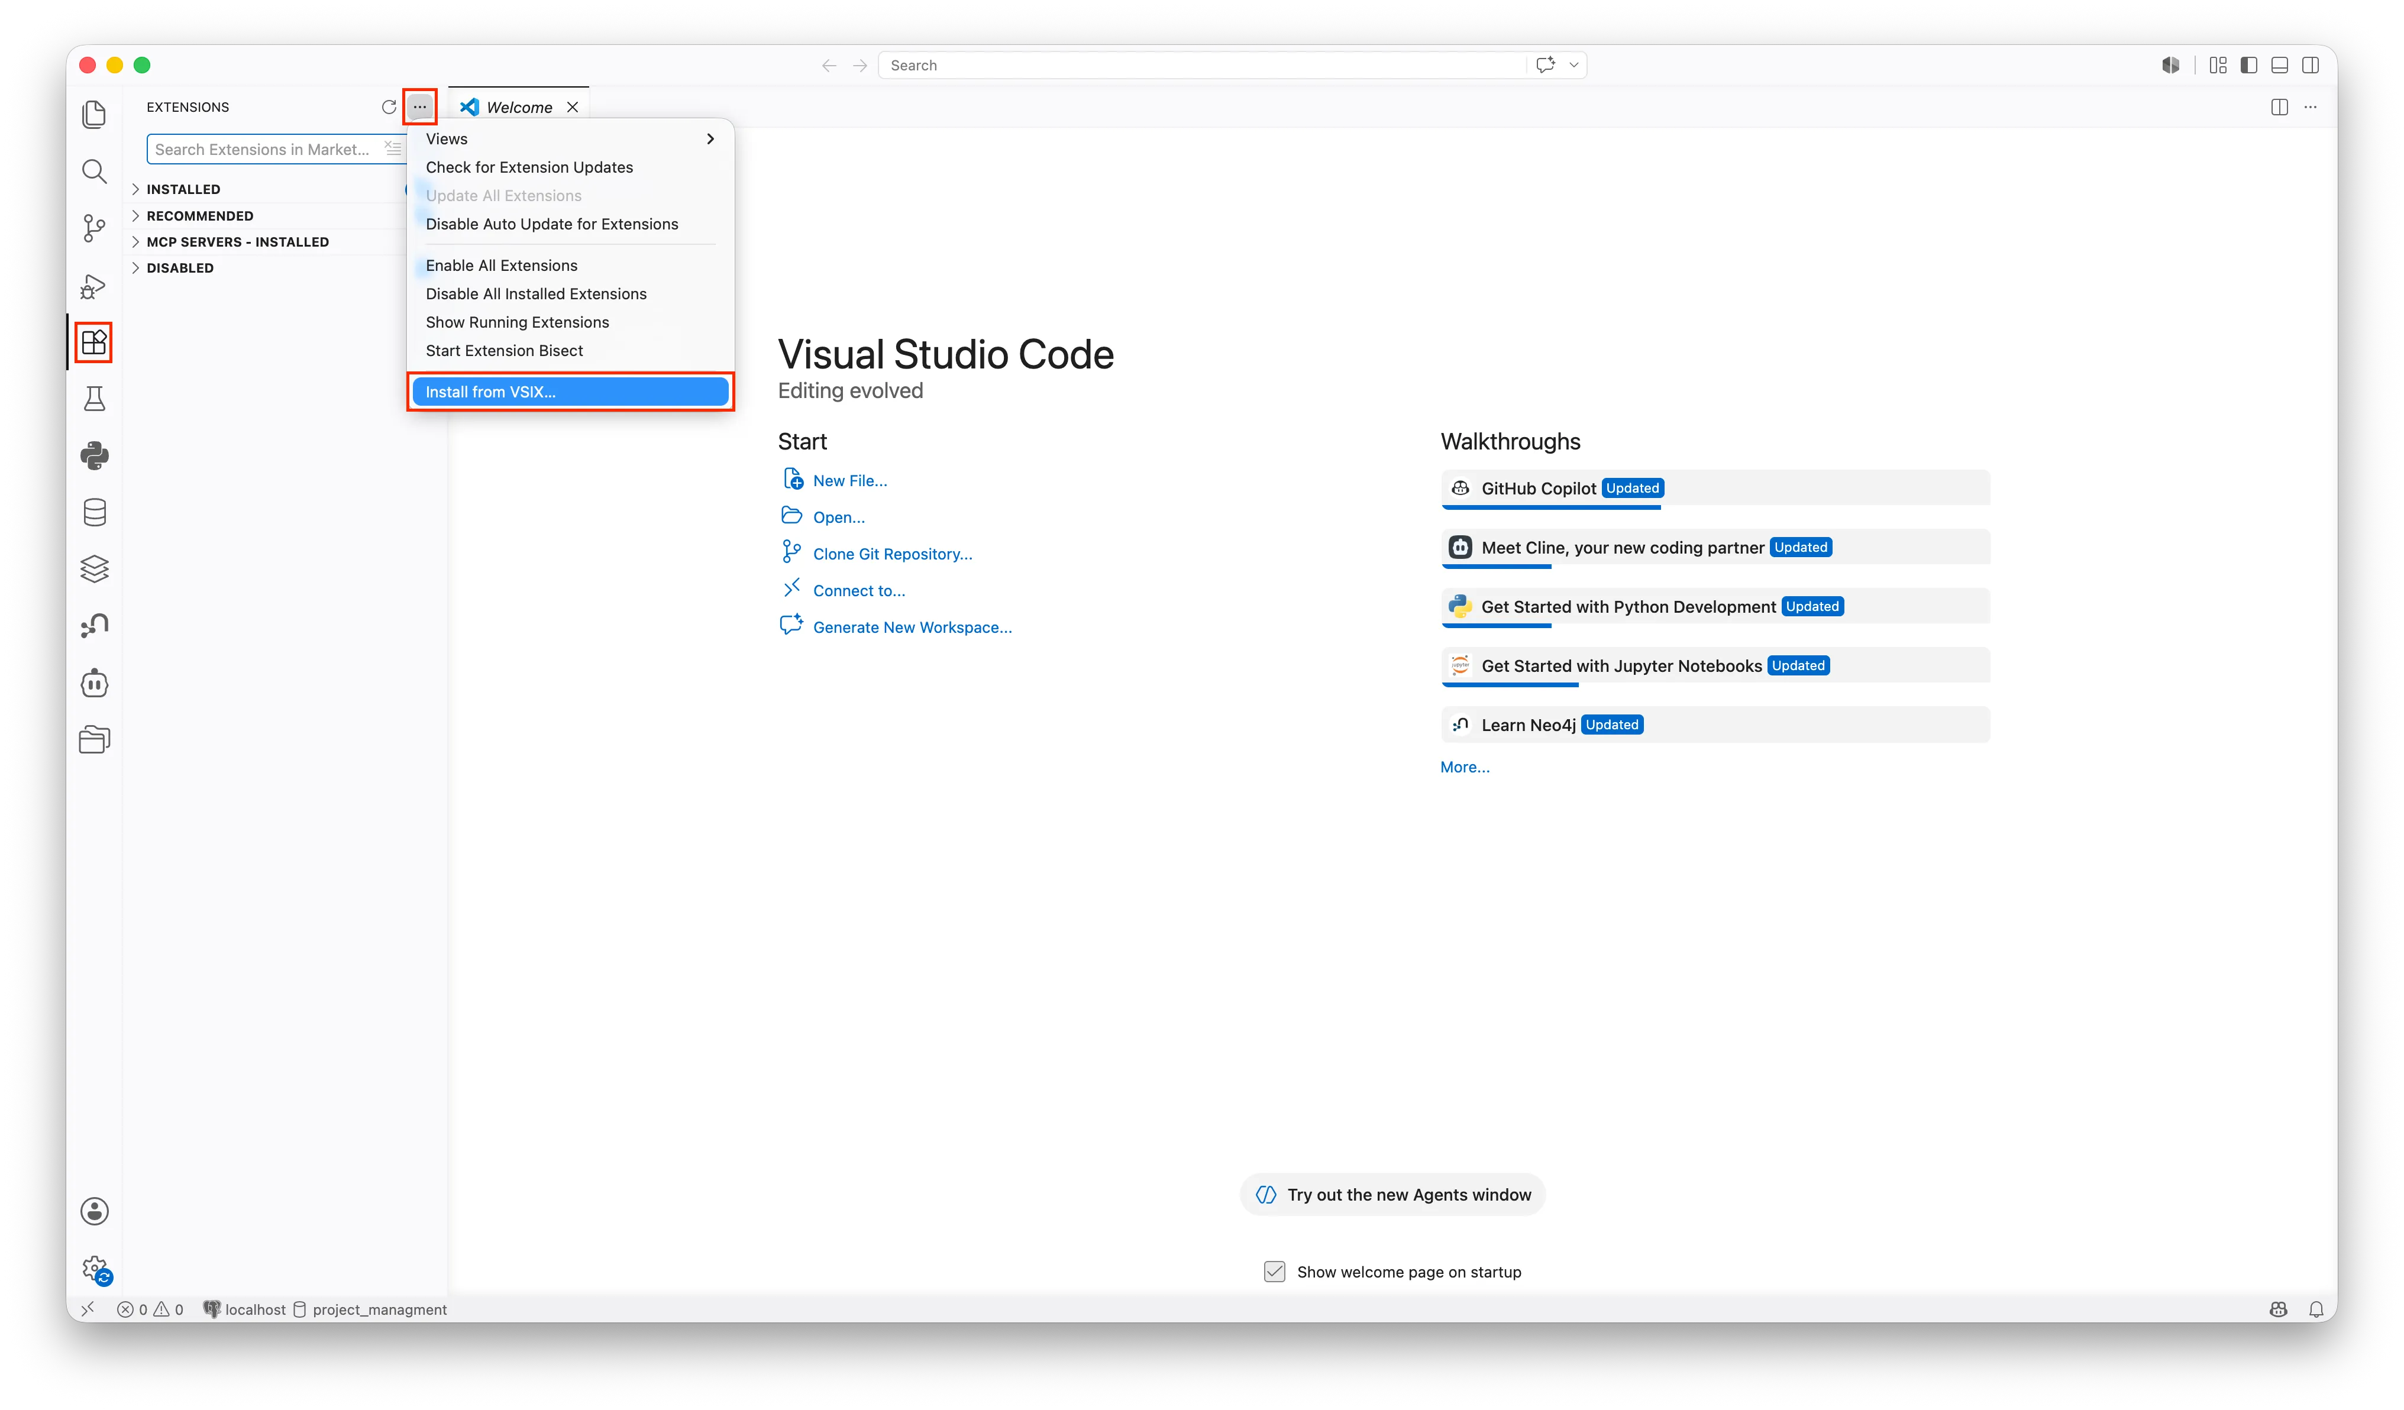The height and width of the screenshot is (1410, 2404).
Task: Open the GitHub Copilot walkthrough
Action: 1715,489
